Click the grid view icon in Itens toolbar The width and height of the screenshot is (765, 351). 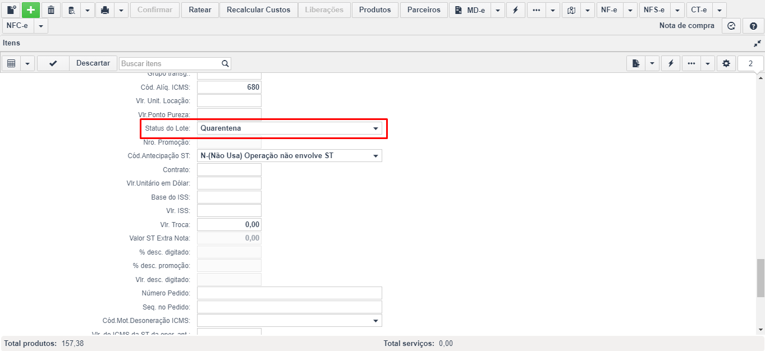pyautogui.click(x=11, y=63)
